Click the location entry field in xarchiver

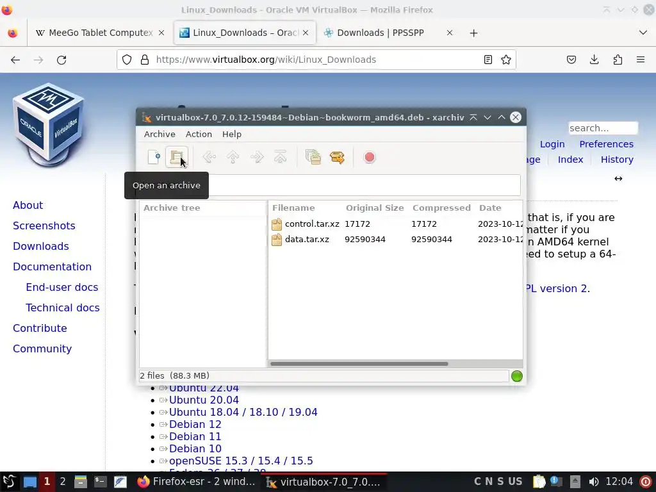tap(364, 185)
